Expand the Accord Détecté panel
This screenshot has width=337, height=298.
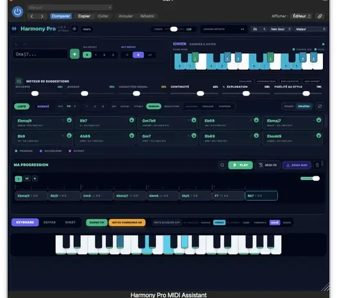[223, 29]
